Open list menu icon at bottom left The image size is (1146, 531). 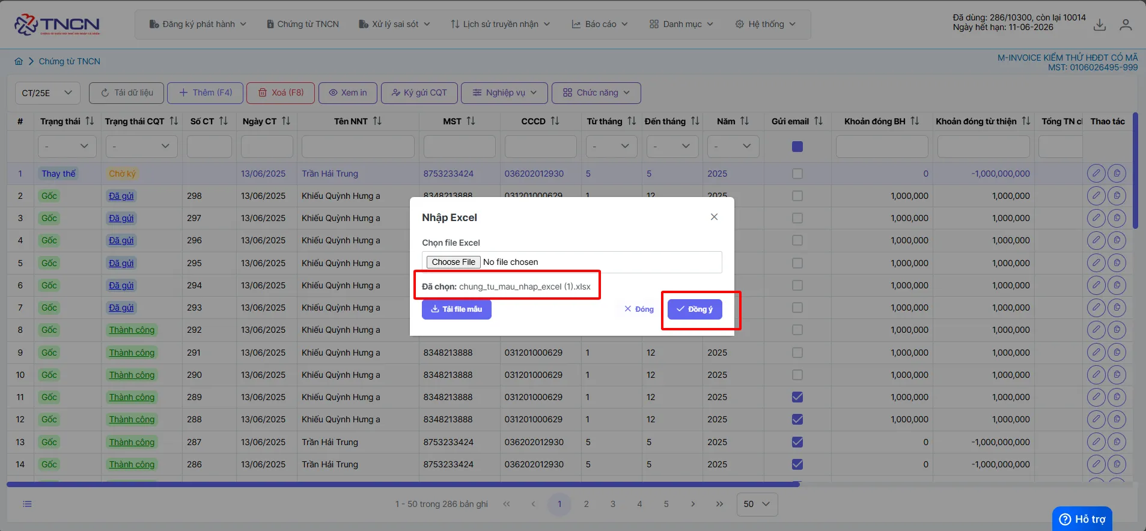click(x=27, y=504)
